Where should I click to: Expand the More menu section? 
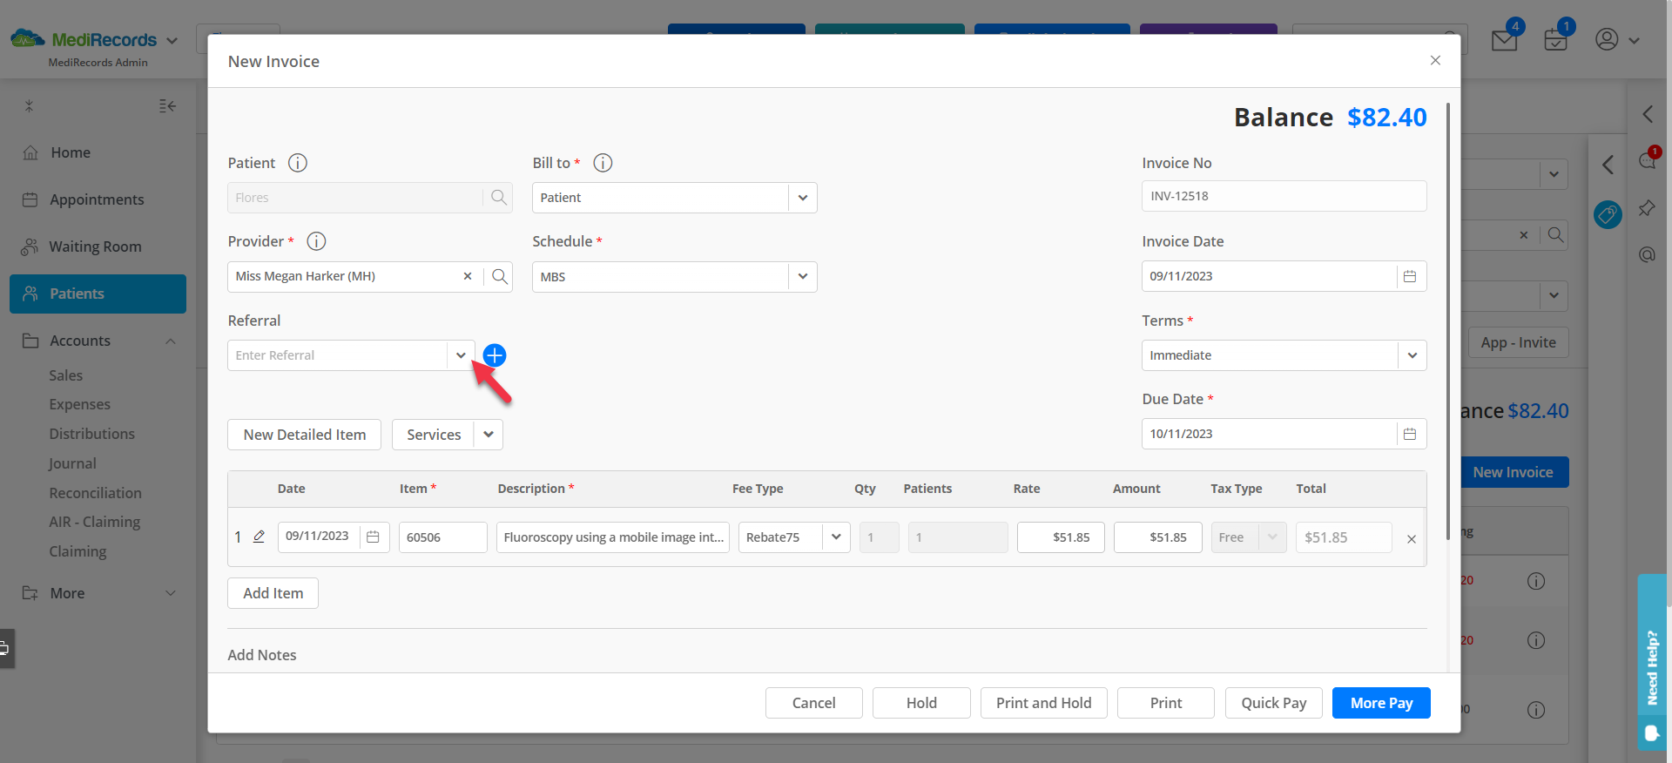click(171, 593)
